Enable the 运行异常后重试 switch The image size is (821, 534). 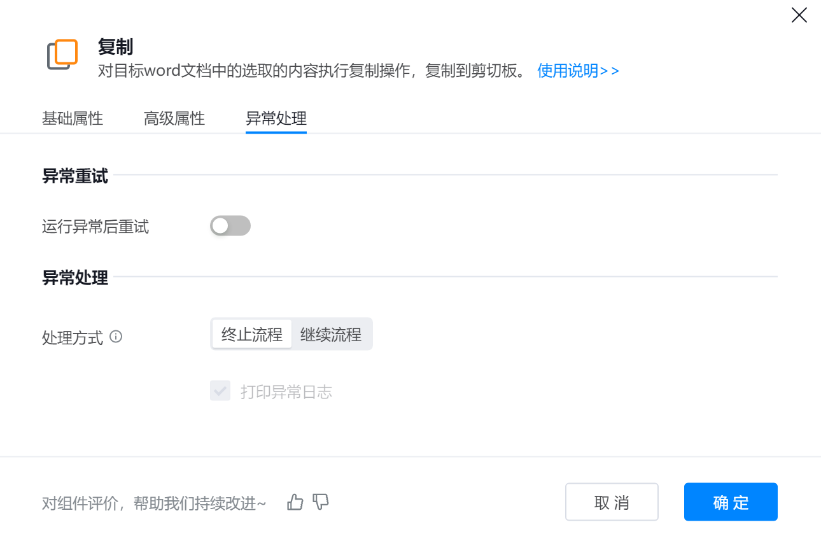(230, 226)
